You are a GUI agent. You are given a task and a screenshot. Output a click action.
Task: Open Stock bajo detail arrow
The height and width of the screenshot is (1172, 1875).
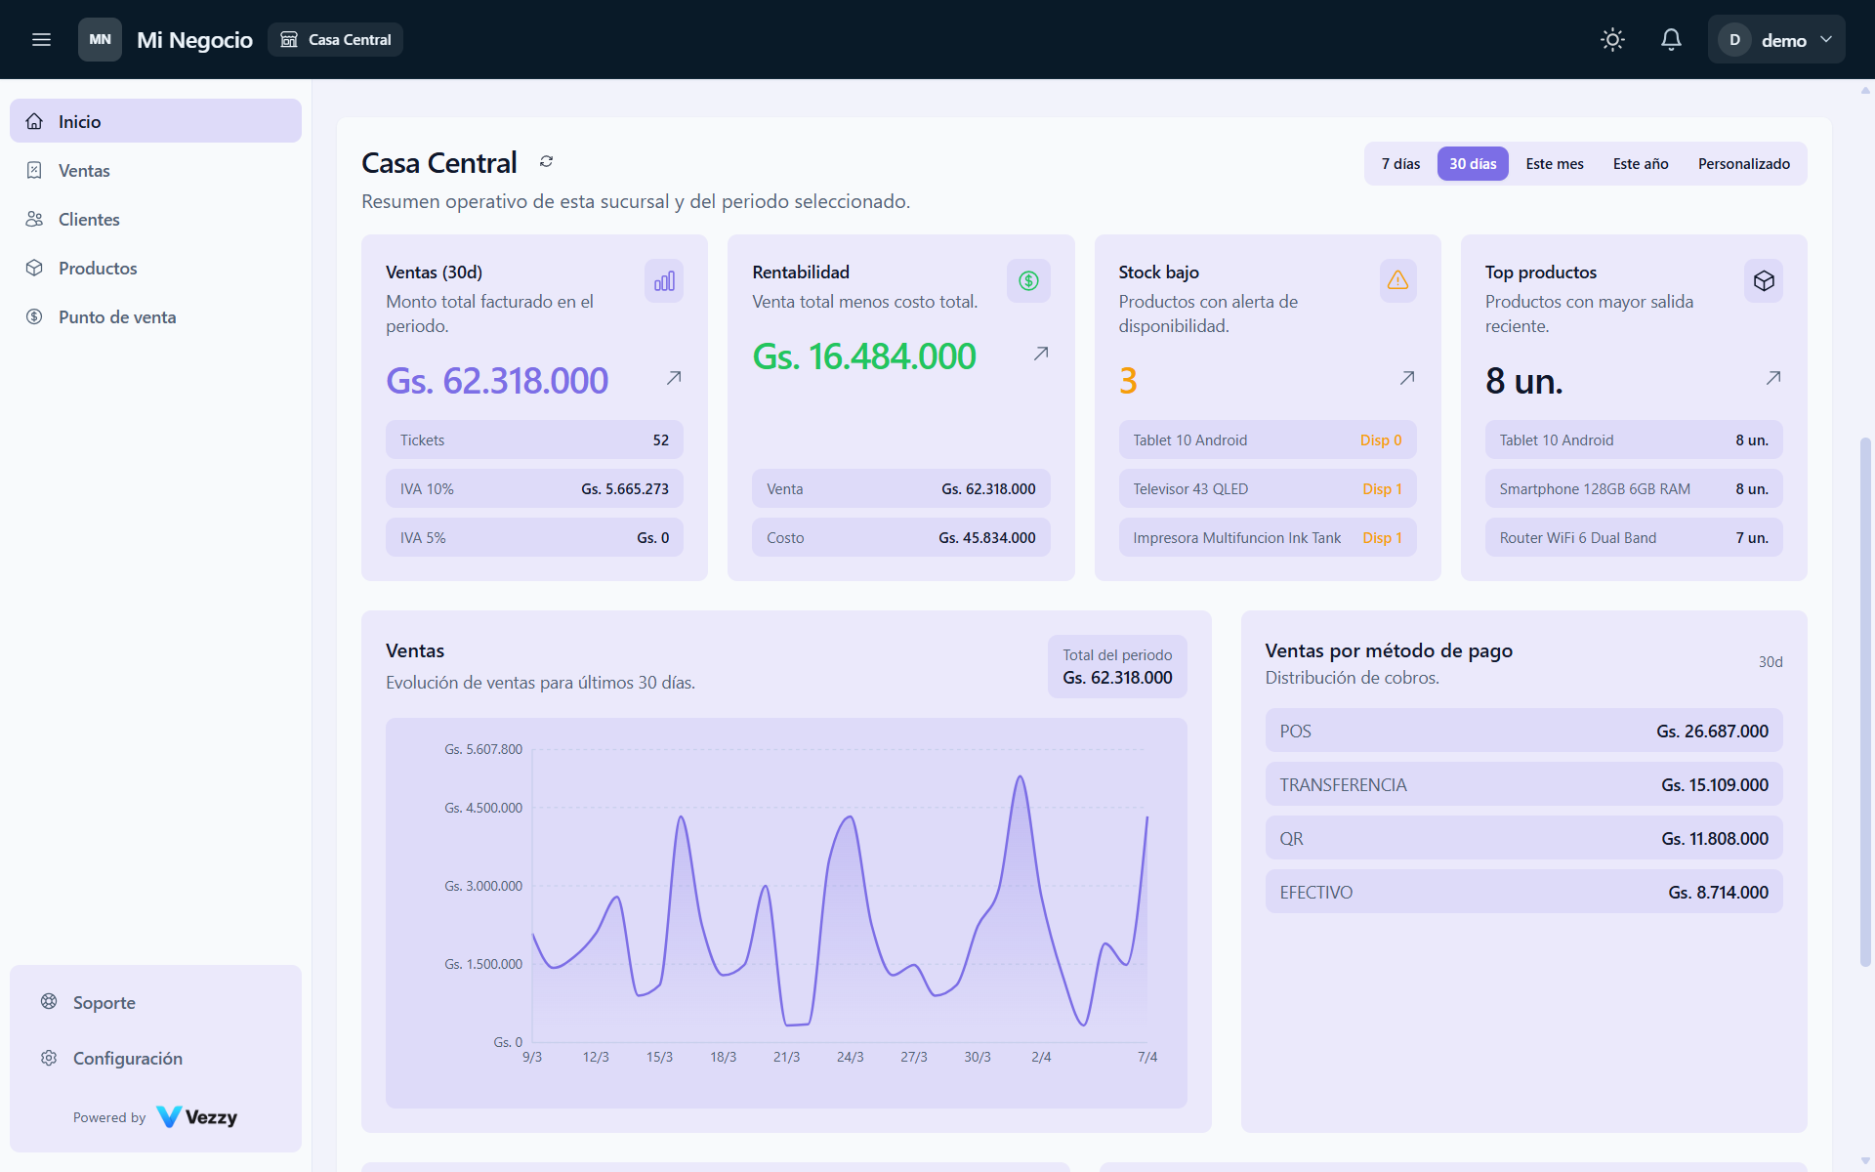[x=1407, y=378]
